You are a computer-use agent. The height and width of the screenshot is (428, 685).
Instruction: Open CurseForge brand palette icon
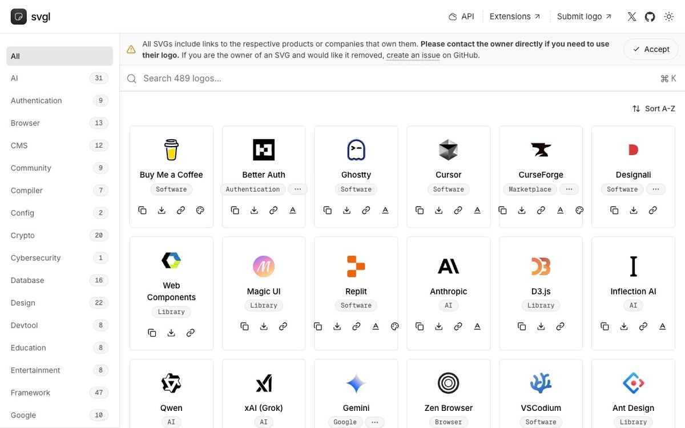(579, 211)
